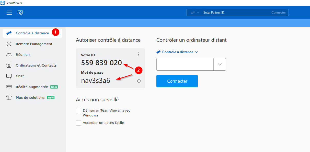Click the blue Connecter button
The height and width of the screenshot is (152, 310).
pyautogui.click(x=177, y=81)
